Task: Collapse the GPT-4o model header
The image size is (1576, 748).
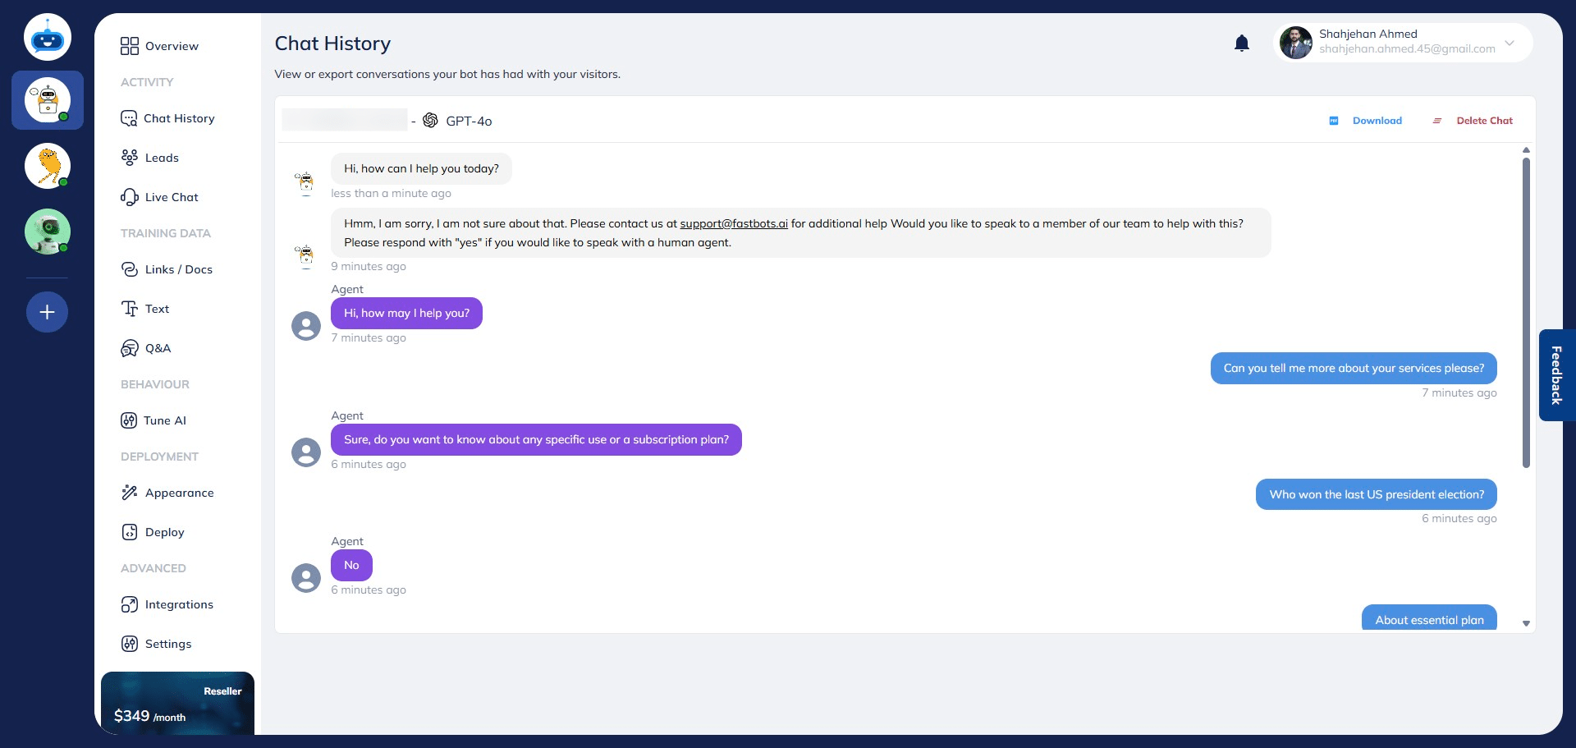Action: click(x=468, y=120)
